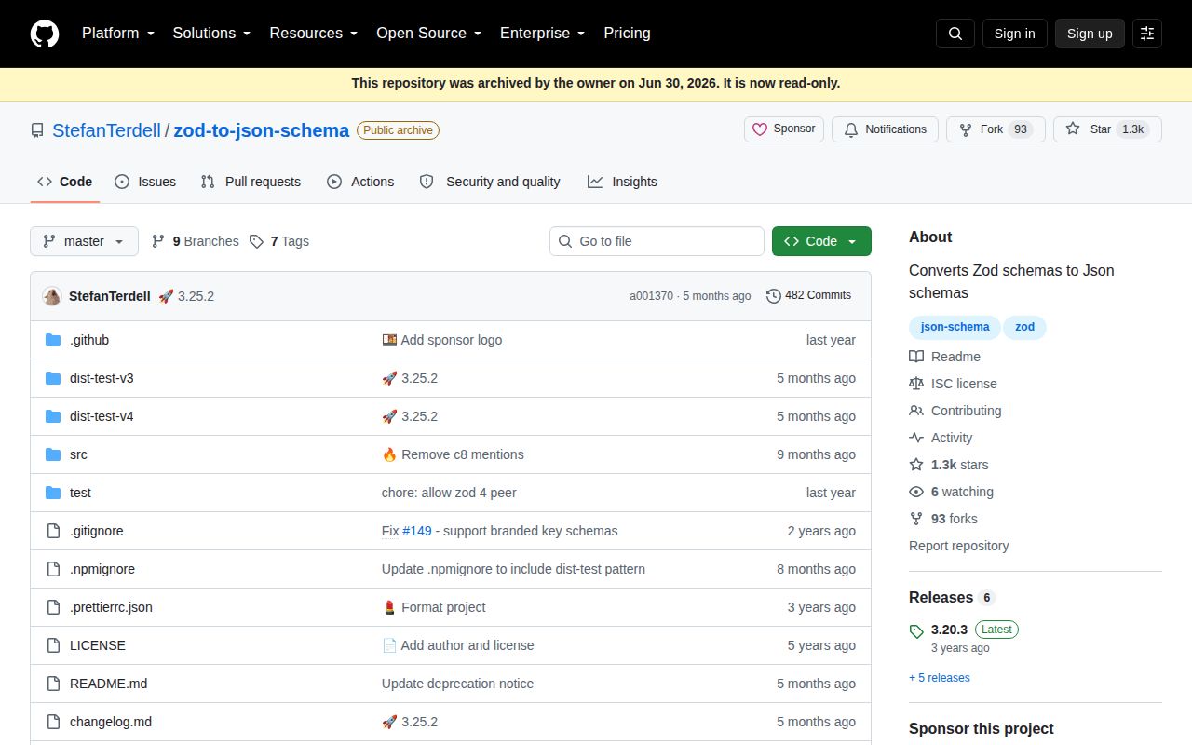Star the repository via the Star button
Viewport: 1192px width, 745px height.
(1107, 129)
